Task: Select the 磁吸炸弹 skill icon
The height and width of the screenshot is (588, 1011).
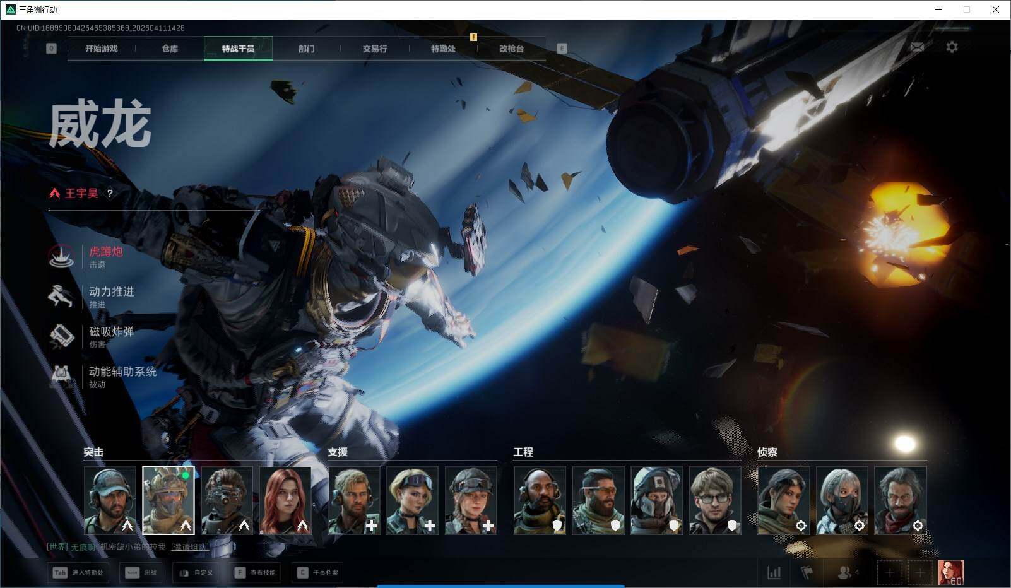Action: coord(62,336)
